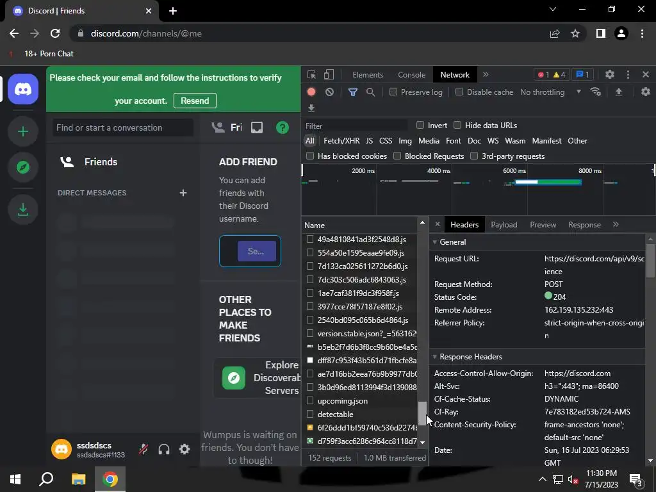This screenshot has height=492, width=656.
Task: Show errors via red error counter
Action: point(543,74)
